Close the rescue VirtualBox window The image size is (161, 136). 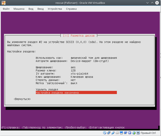pos(157,3)
